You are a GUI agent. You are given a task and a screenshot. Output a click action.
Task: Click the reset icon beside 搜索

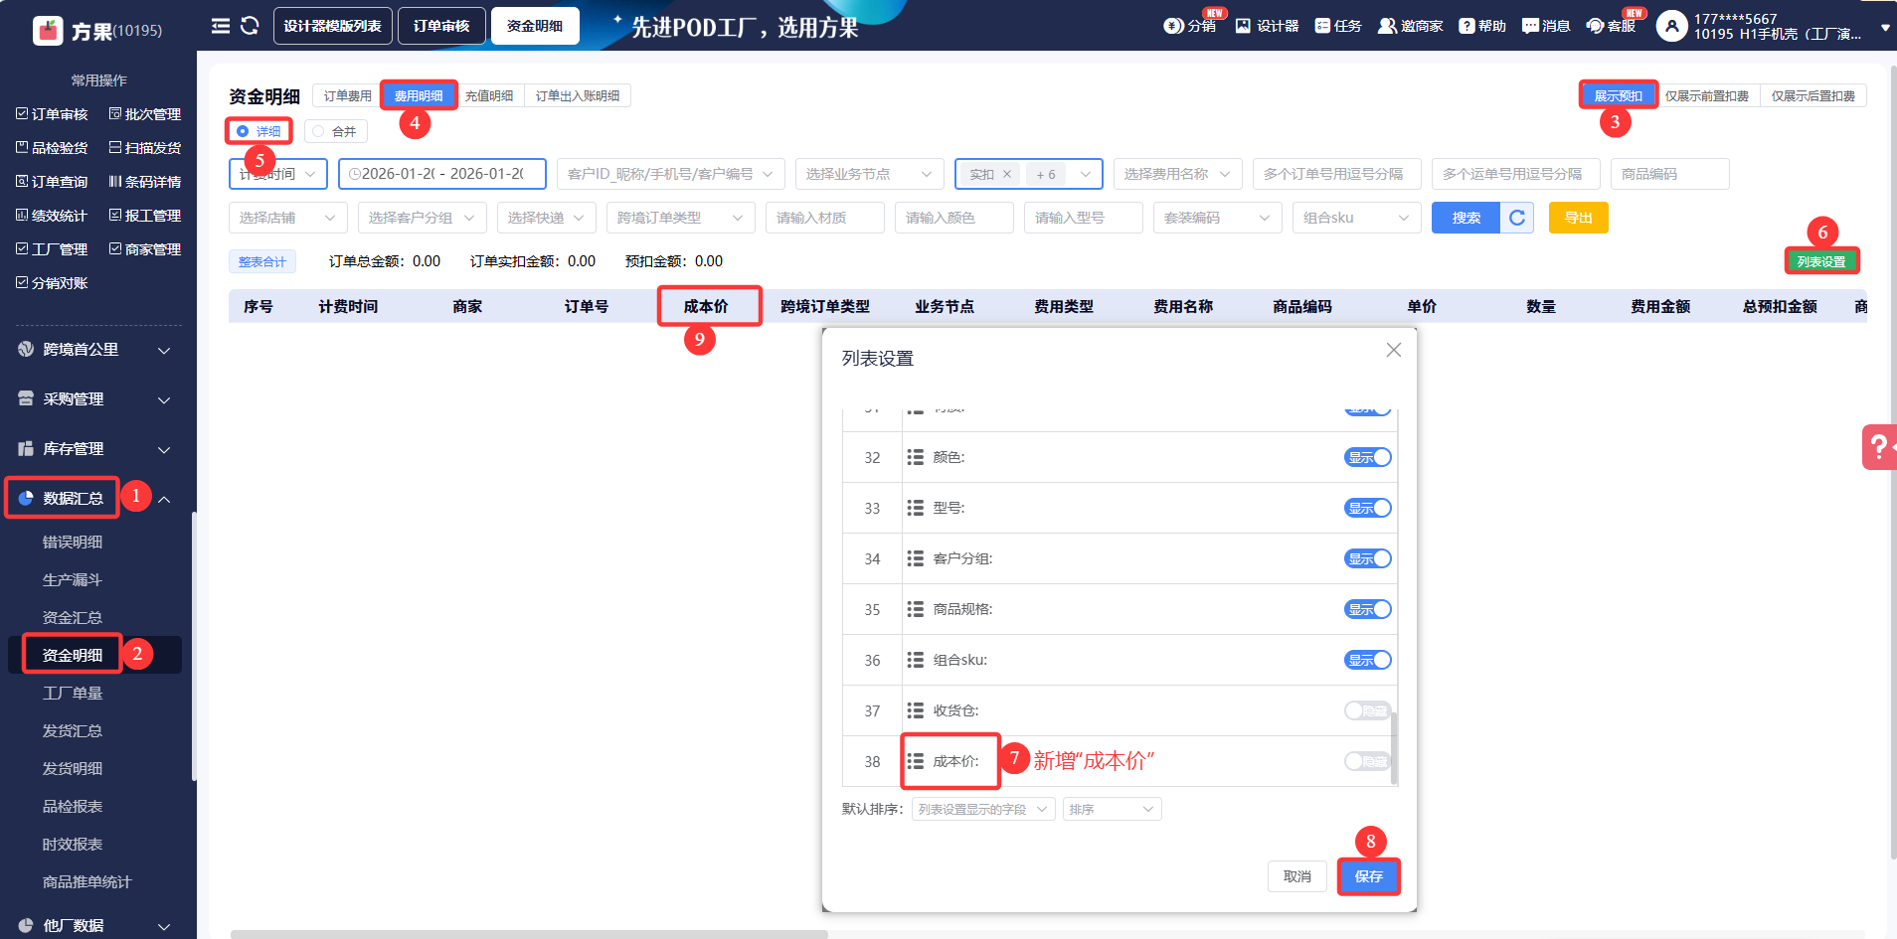pos(1517,218)
